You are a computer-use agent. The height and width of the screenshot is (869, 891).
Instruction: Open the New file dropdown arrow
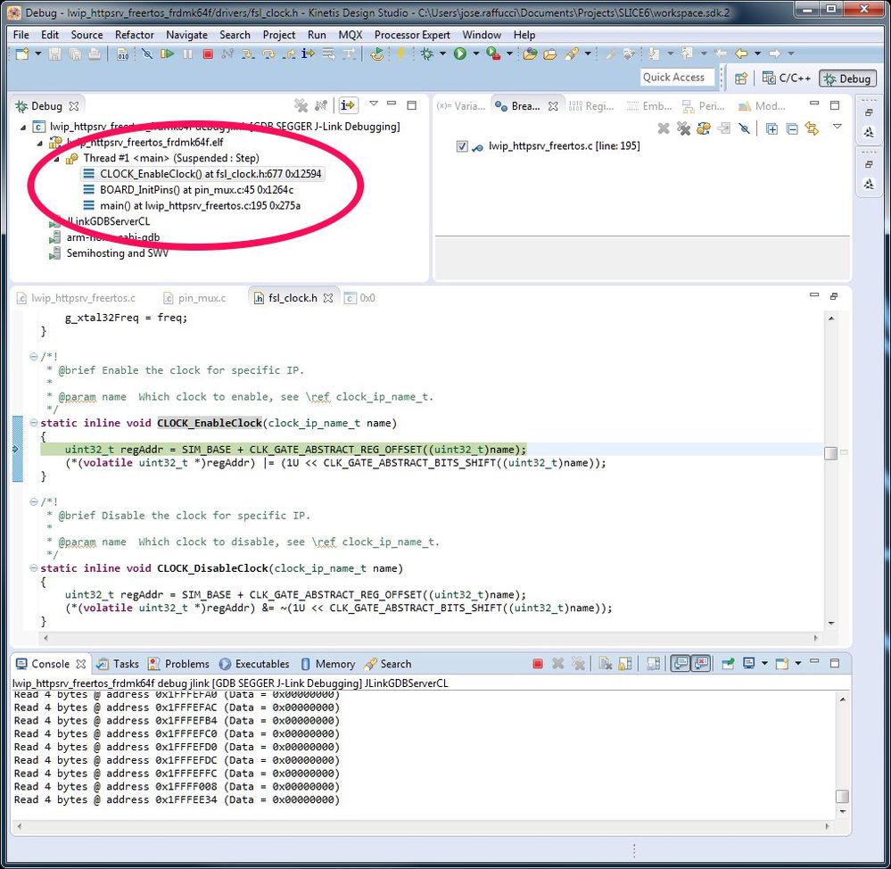pos(38,54)
